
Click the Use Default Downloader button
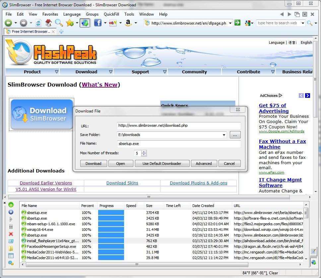point(162,163)
